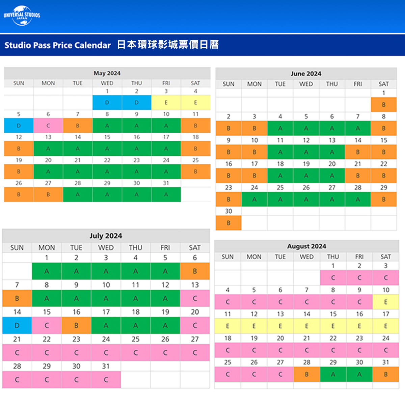This screenshot has width=405, height=405.
Task: Click the orange B cell under May 7
Action: [78, 126]
